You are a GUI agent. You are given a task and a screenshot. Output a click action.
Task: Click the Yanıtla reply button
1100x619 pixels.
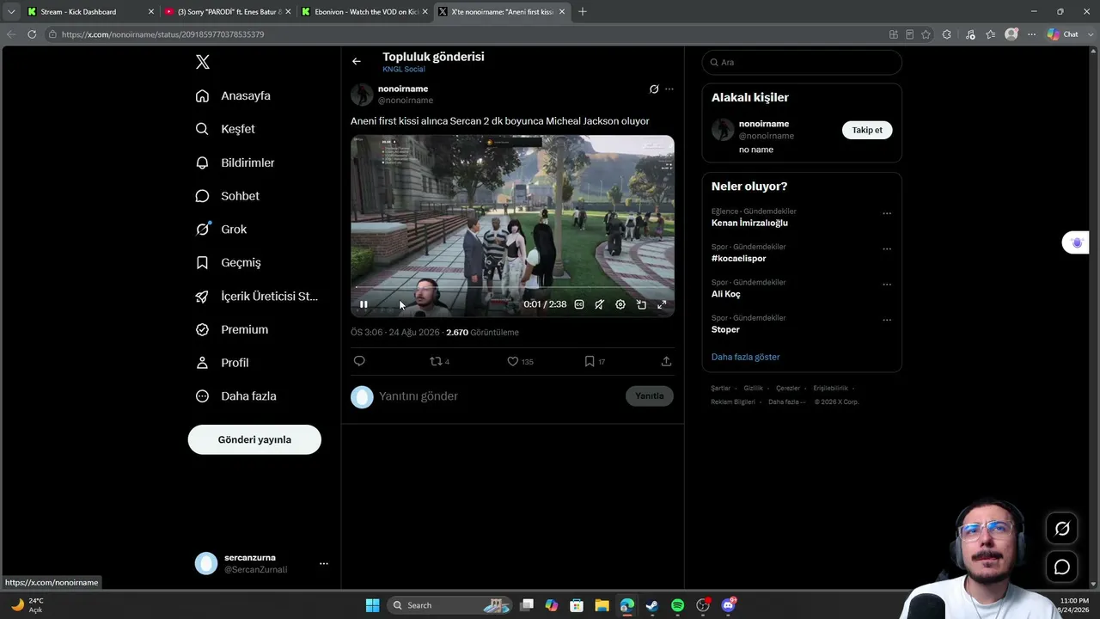click(x=650, y=396)
